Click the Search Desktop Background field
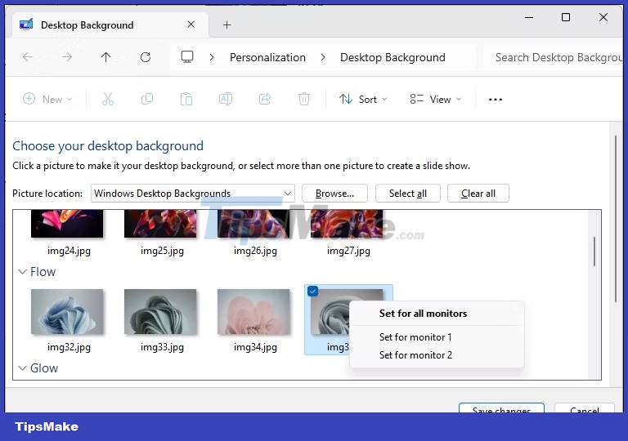 tap(553, 58)
